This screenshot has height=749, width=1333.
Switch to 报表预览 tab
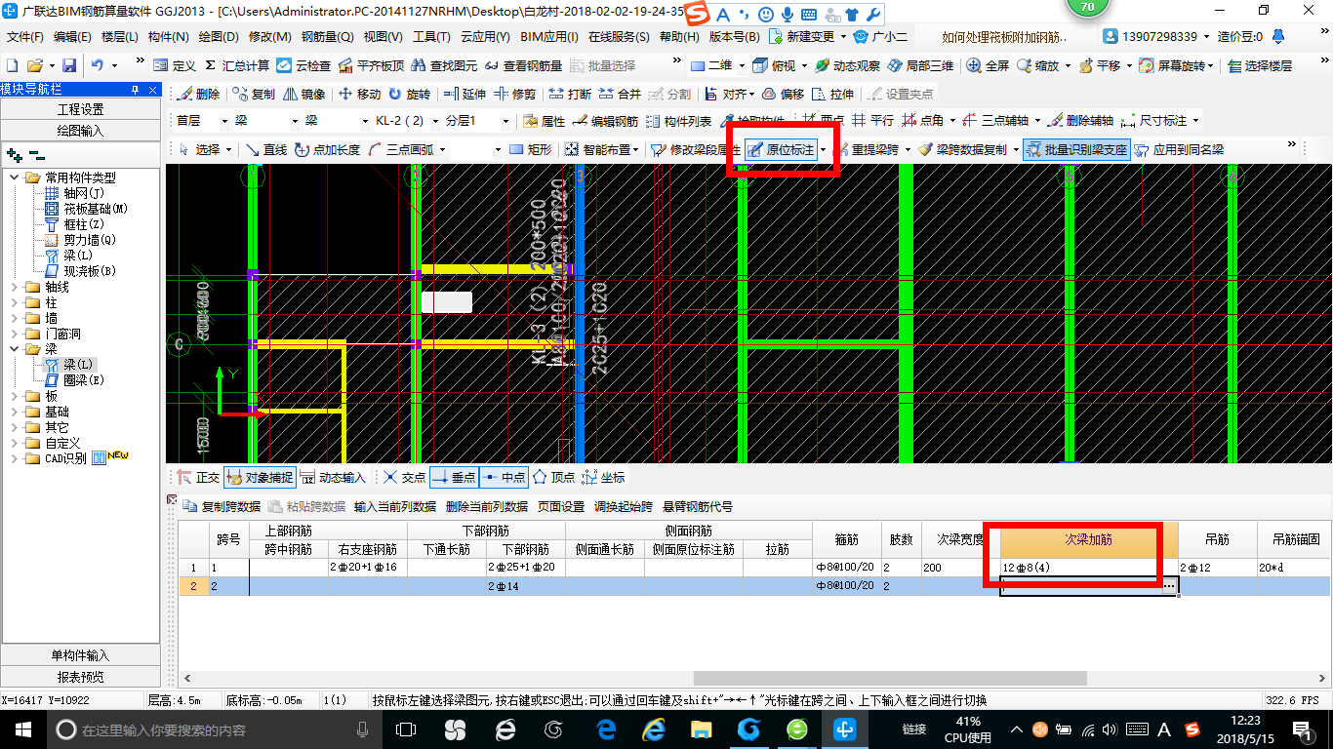click(x=80, y=677)
